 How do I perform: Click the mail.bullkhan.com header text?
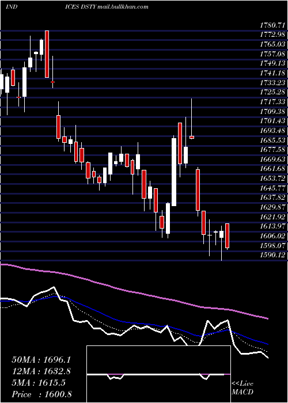click(123, 7)
